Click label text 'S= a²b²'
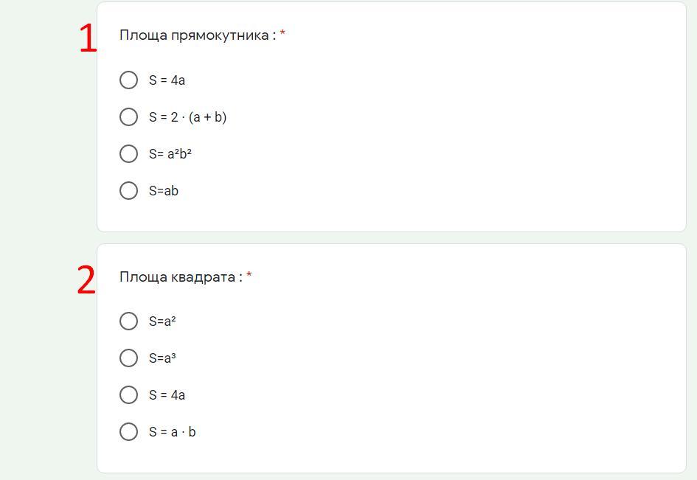 pos(170,154)
